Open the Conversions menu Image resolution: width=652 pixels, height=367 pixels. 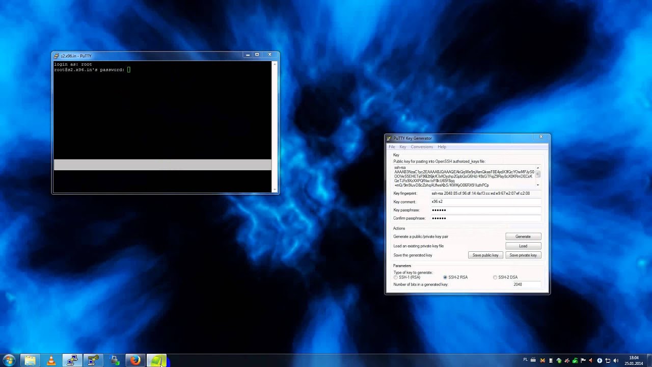pyautogui.click(x=422, y=147)
